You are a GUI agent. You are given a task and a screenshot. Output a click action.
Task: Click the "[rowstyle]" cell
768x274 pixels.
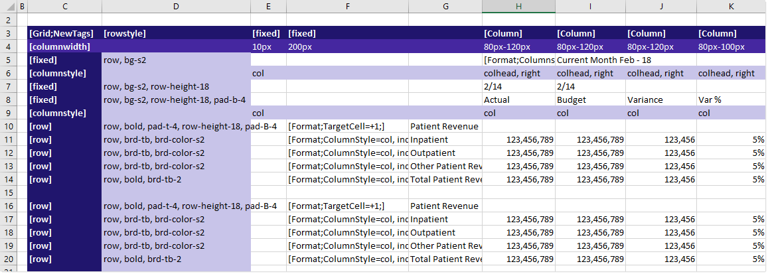[176, 33]
